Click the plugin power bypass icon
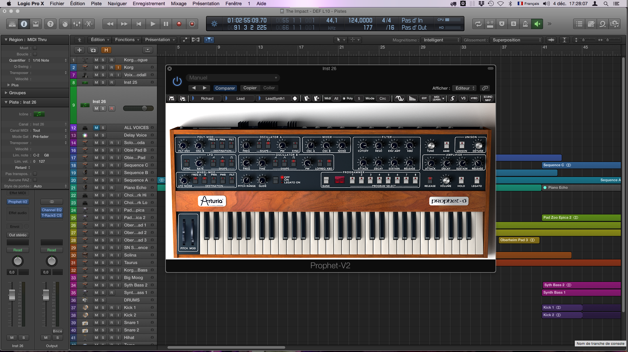Screen dimensions: 628x352 [x=177, y=81]
